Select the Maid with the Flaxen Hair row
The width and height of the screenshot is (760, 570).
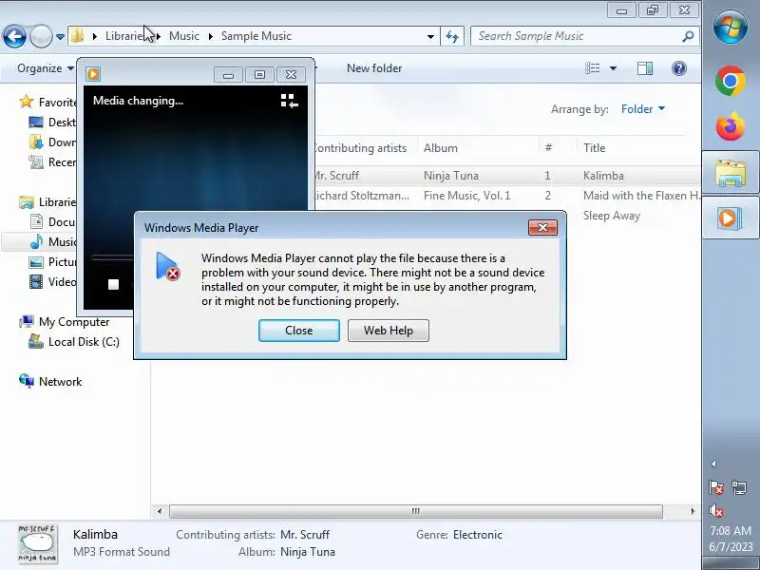[507, 196]
